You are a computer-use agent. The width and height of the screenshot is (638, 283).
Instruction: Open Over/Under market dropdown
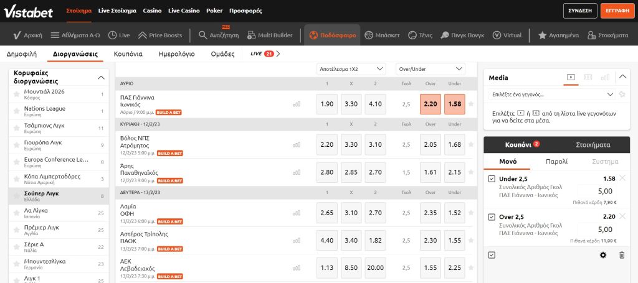click(x=431, y=69)
